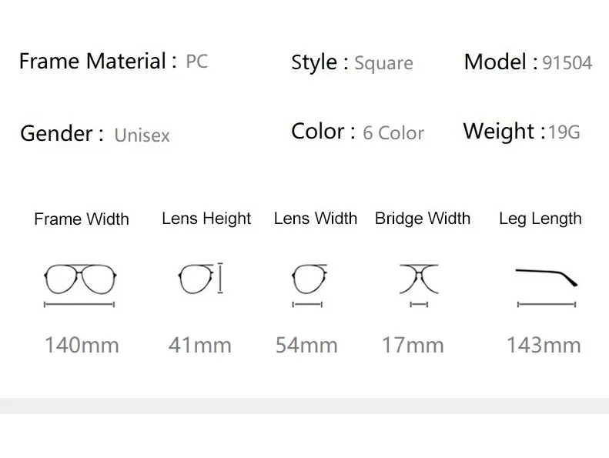Click the Frame Material PC text

click(197, 62)
